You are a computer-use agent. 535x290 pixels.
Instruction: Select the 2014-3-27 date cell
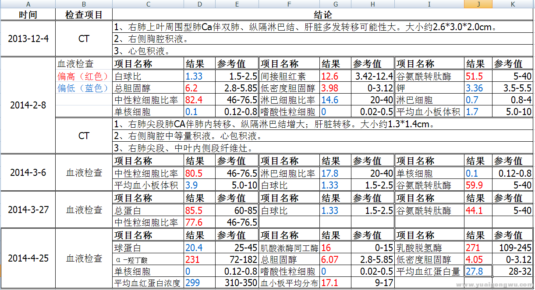click(x=28, y=210)
